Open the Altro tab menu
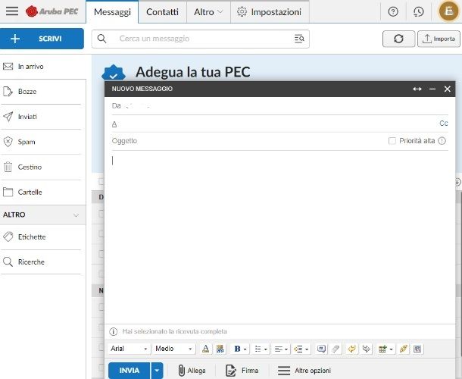Screen dimensions: 462x379 (208, 12)
